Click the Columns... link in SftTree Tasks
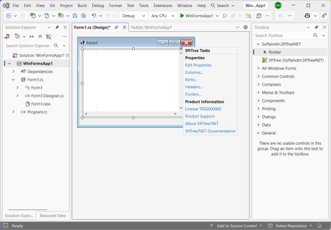The width and height of the screenshot is (331, 230). pyautogui.click(x=194, y=72)
